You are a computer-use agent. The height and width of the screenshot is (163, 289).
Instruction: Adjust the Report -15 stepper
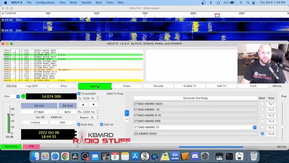point(98,118)
